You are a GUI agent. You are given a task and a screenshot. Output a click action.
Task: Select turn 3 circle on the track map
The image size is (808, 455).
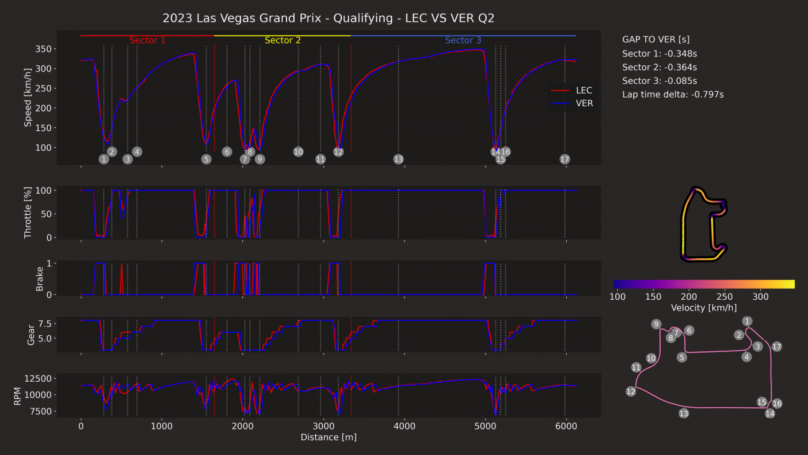757,346
